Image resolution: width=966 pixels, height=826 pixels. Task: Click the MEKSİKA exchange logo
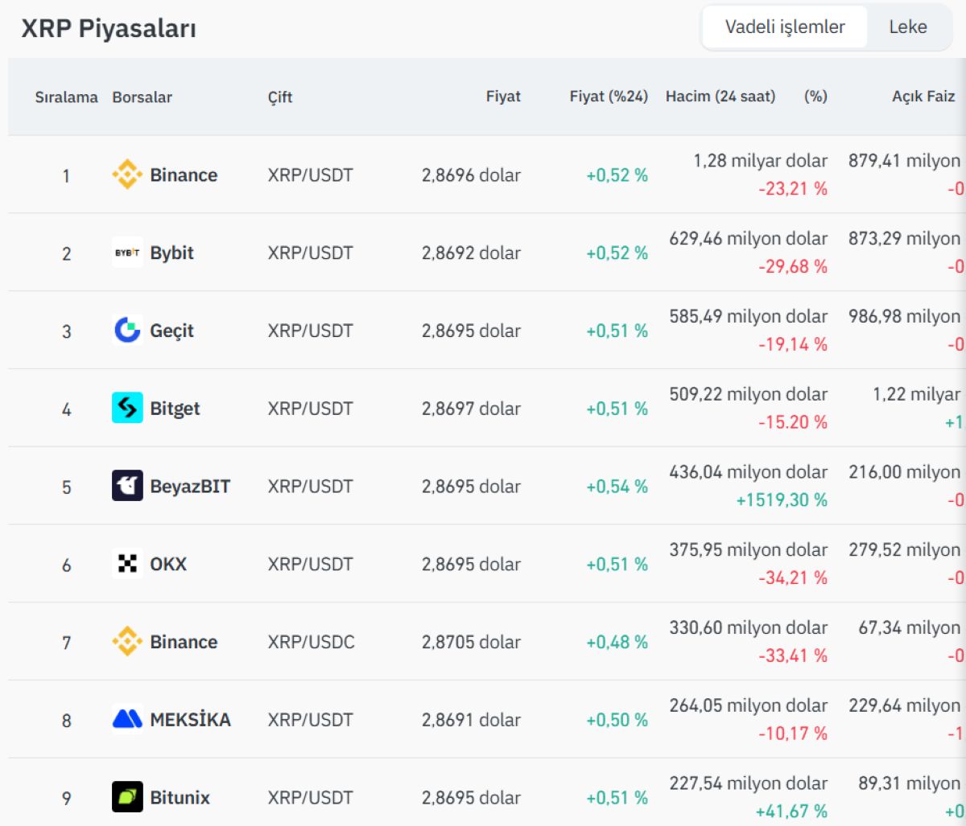(x=127, y=720)
